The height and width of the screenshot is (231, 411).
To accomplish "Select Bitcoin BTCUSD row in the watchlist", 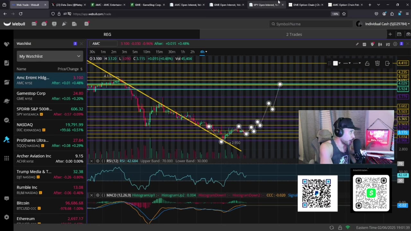I will (50, 205).
